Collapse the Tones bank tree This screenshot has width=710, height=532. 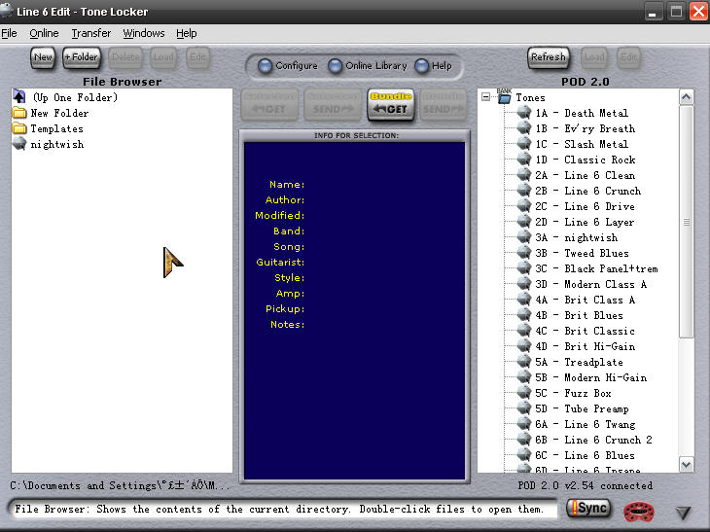pyautogui.click(x=485, y=97)
